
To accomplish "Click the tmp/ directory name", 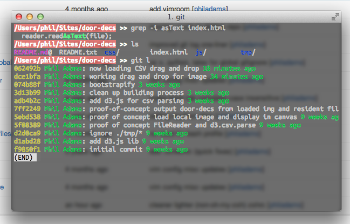I will click(x=248, y=52).
